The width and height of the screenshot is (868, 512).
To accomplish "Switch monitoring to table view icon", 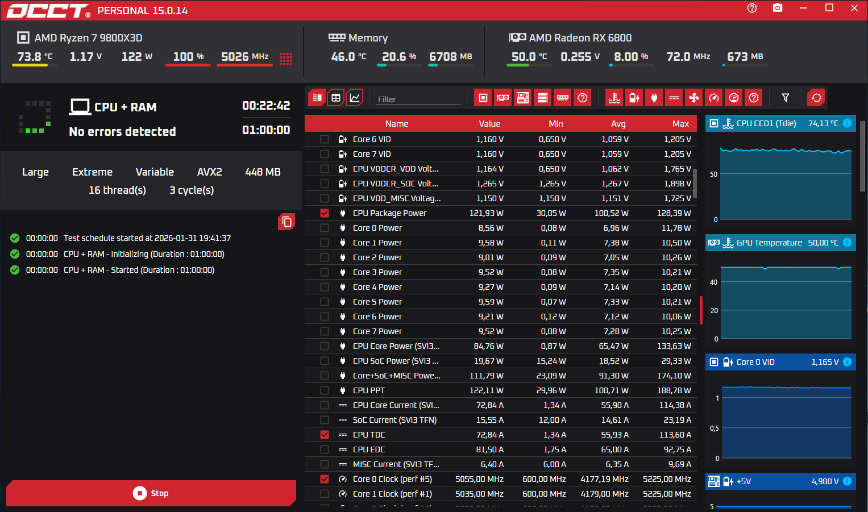I will click(x=336, y=98).
